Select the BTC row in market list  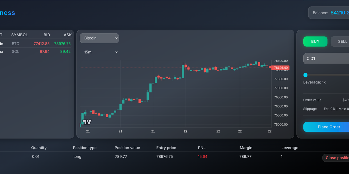(x=35, y=44)
